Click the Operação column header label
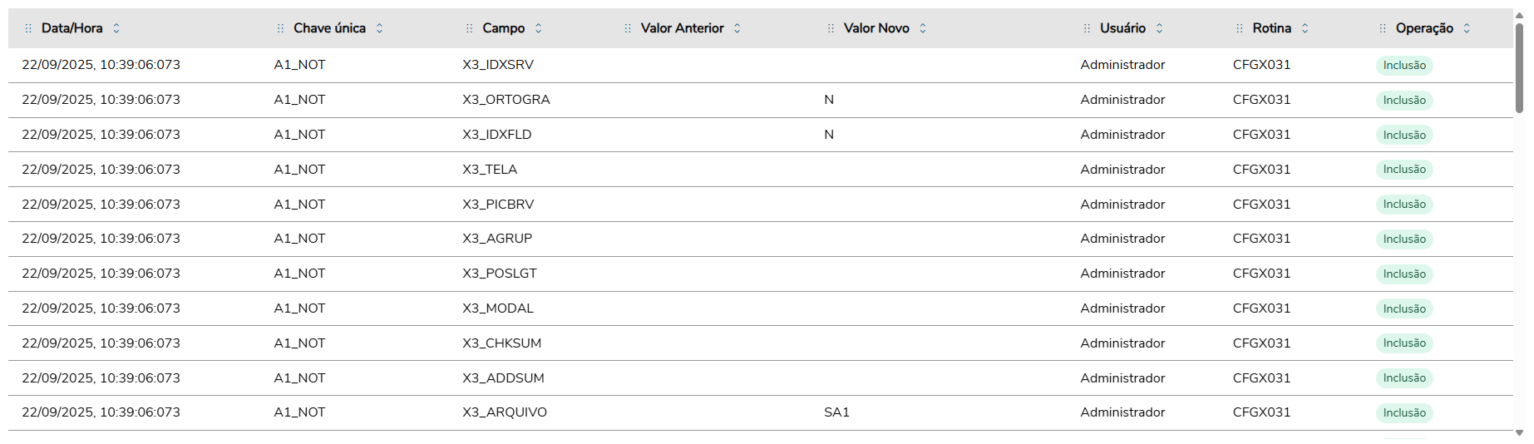 (x=1424, y=28)
